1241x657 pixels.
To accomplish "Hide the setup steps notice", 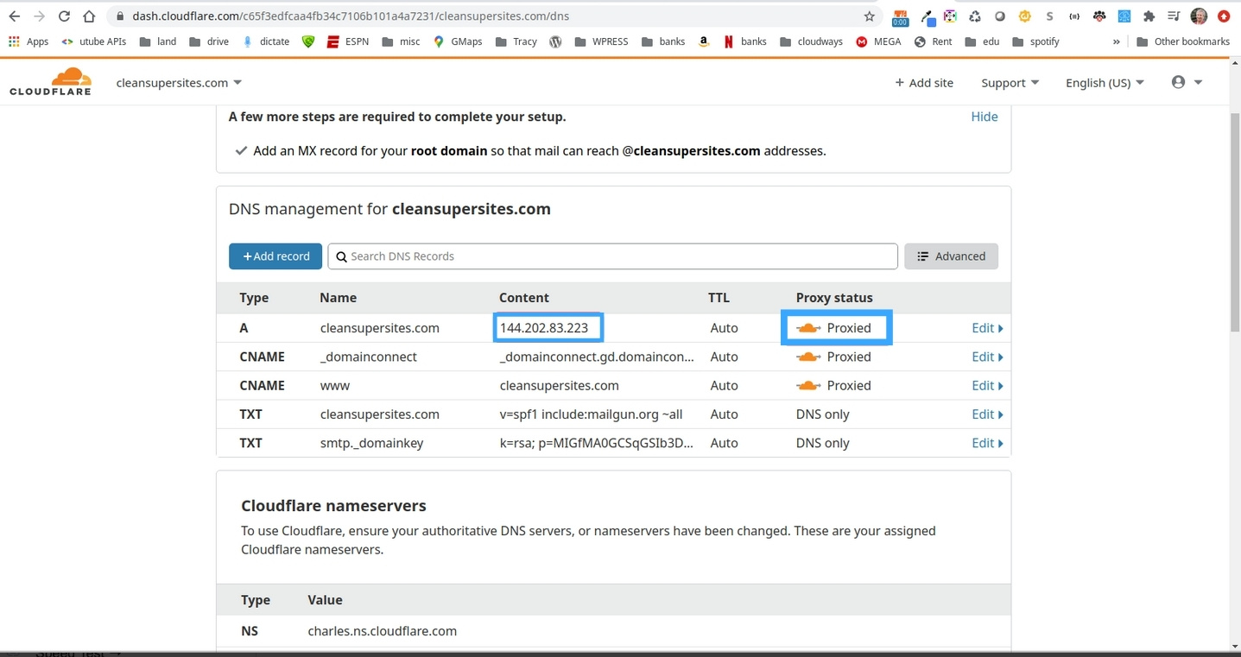I will 984,117.
